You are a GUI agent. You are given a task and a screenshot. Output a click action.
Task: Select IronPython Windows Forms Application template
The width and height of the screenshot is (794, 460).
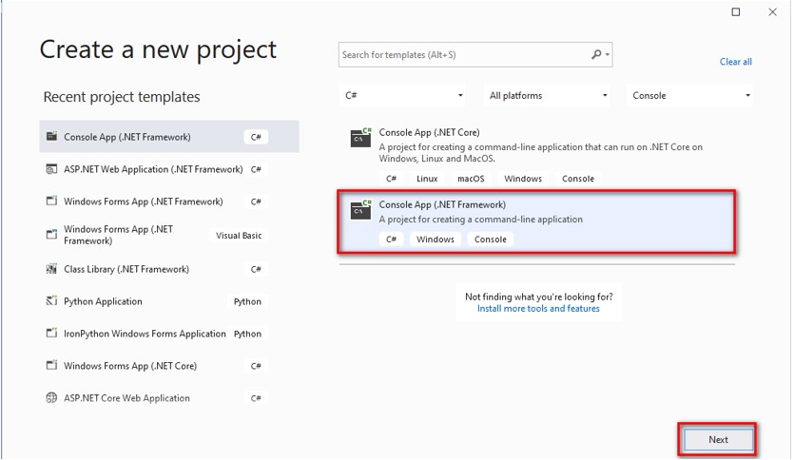coord(169,333)
